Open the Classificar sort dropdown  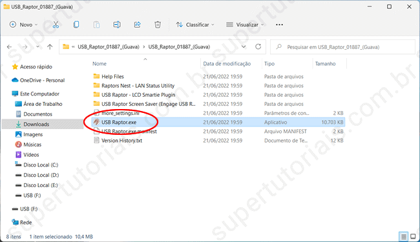coord(195,25)
